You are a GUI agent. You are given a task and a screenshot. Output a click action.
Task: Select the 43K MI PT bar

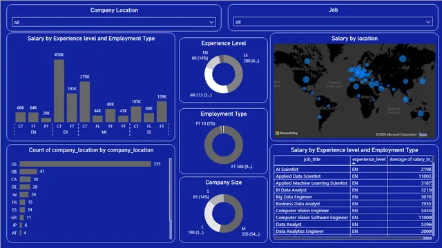coord(123,119)
